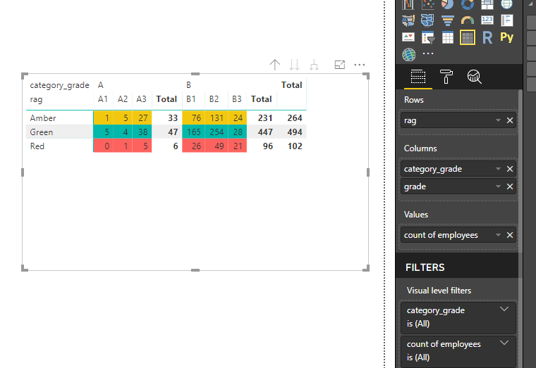Select the amber cell showing 27

coord(142,118)
